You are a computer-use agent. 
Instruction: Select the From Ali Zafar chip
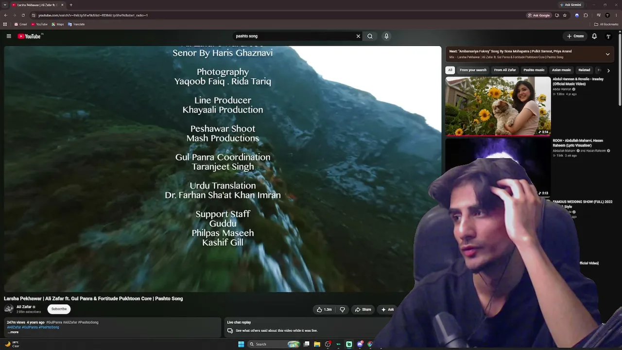tap(505, 70)
